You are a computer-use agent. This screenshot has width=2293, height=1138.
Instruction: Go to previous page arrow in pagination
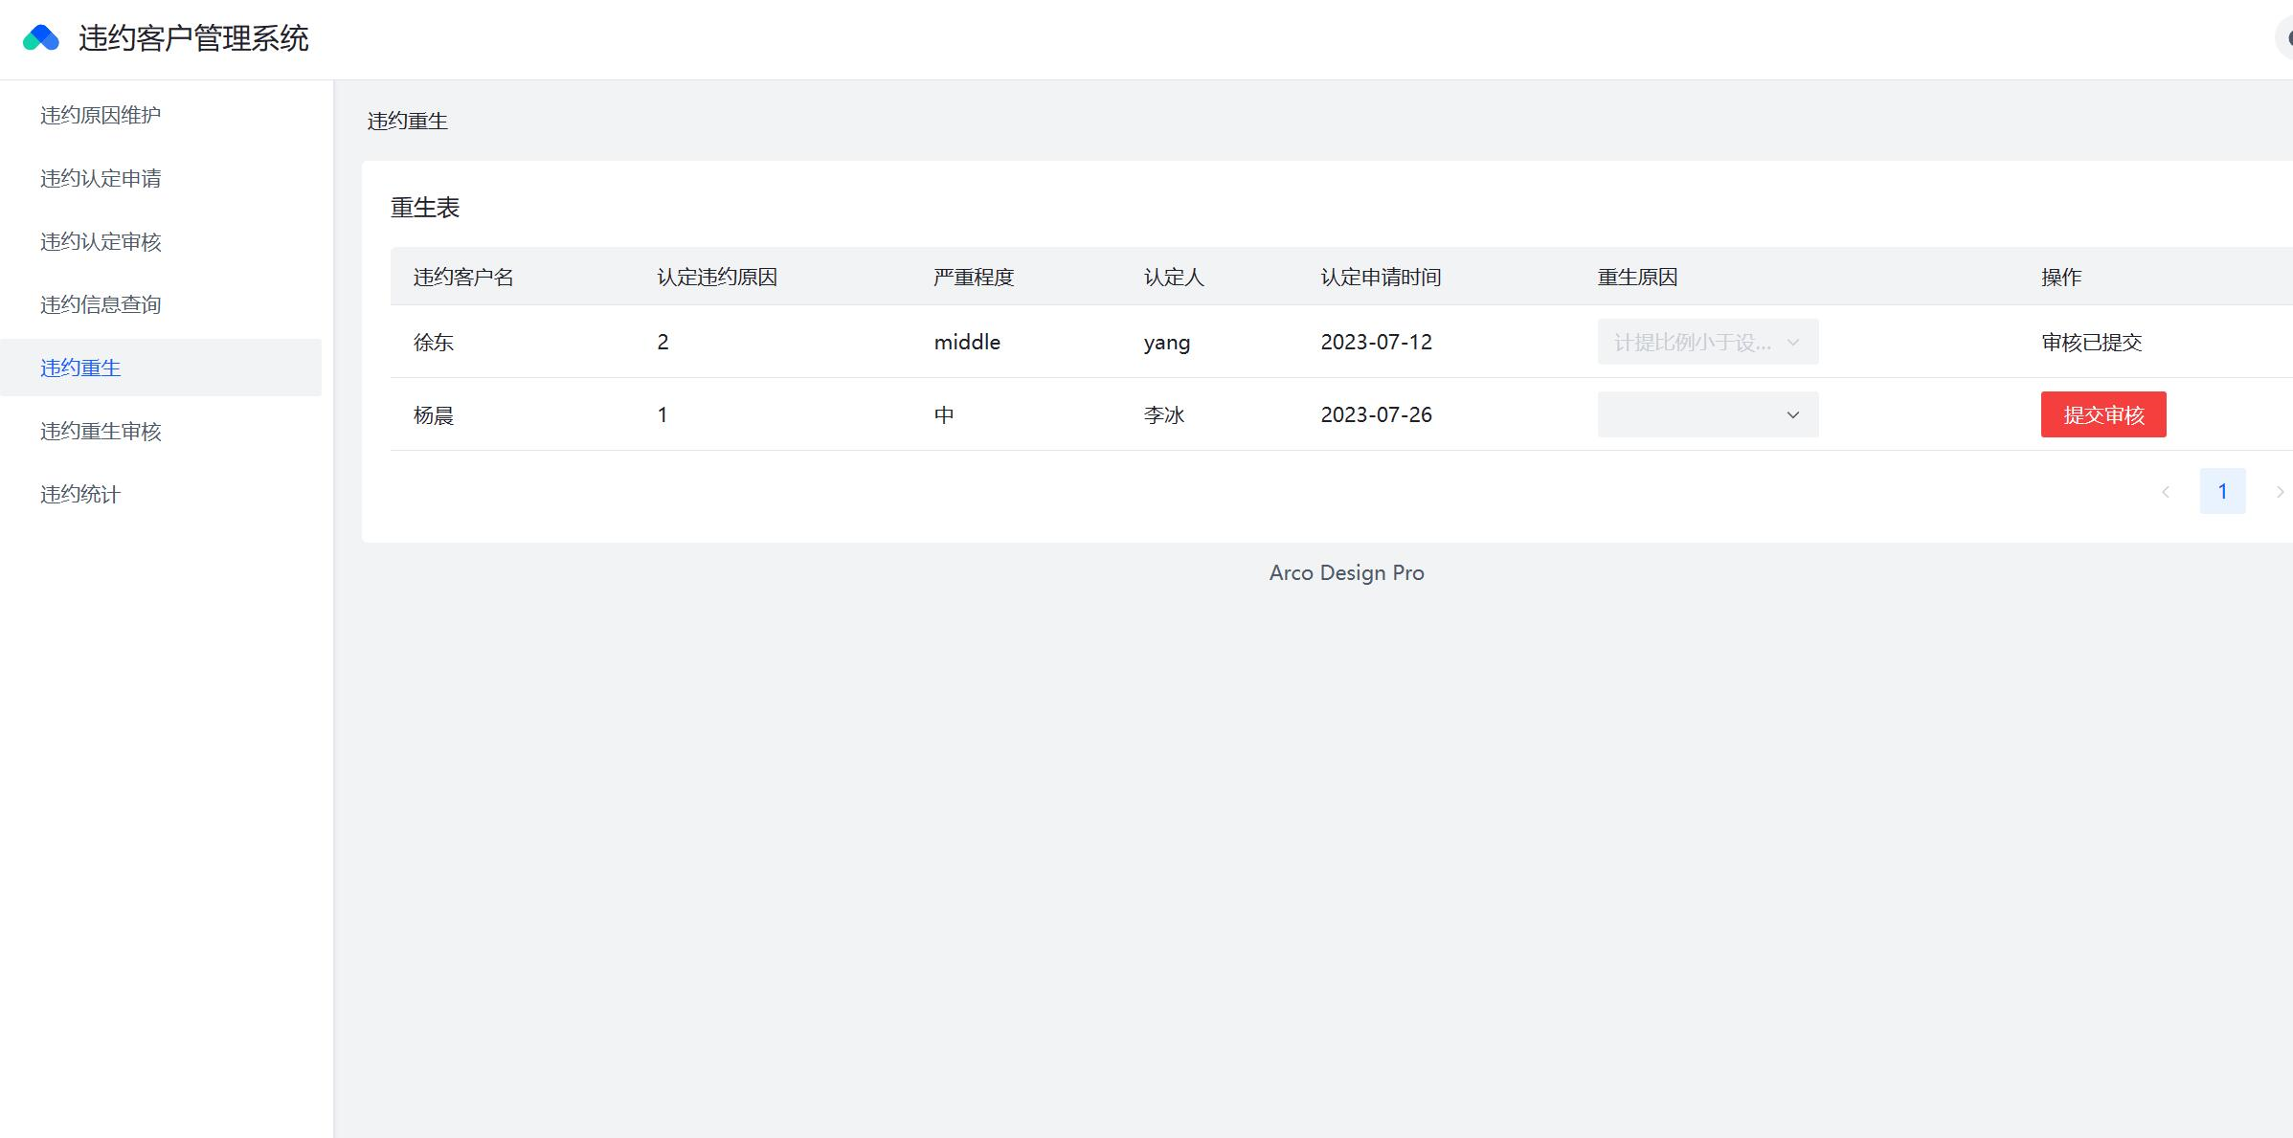2165,492
